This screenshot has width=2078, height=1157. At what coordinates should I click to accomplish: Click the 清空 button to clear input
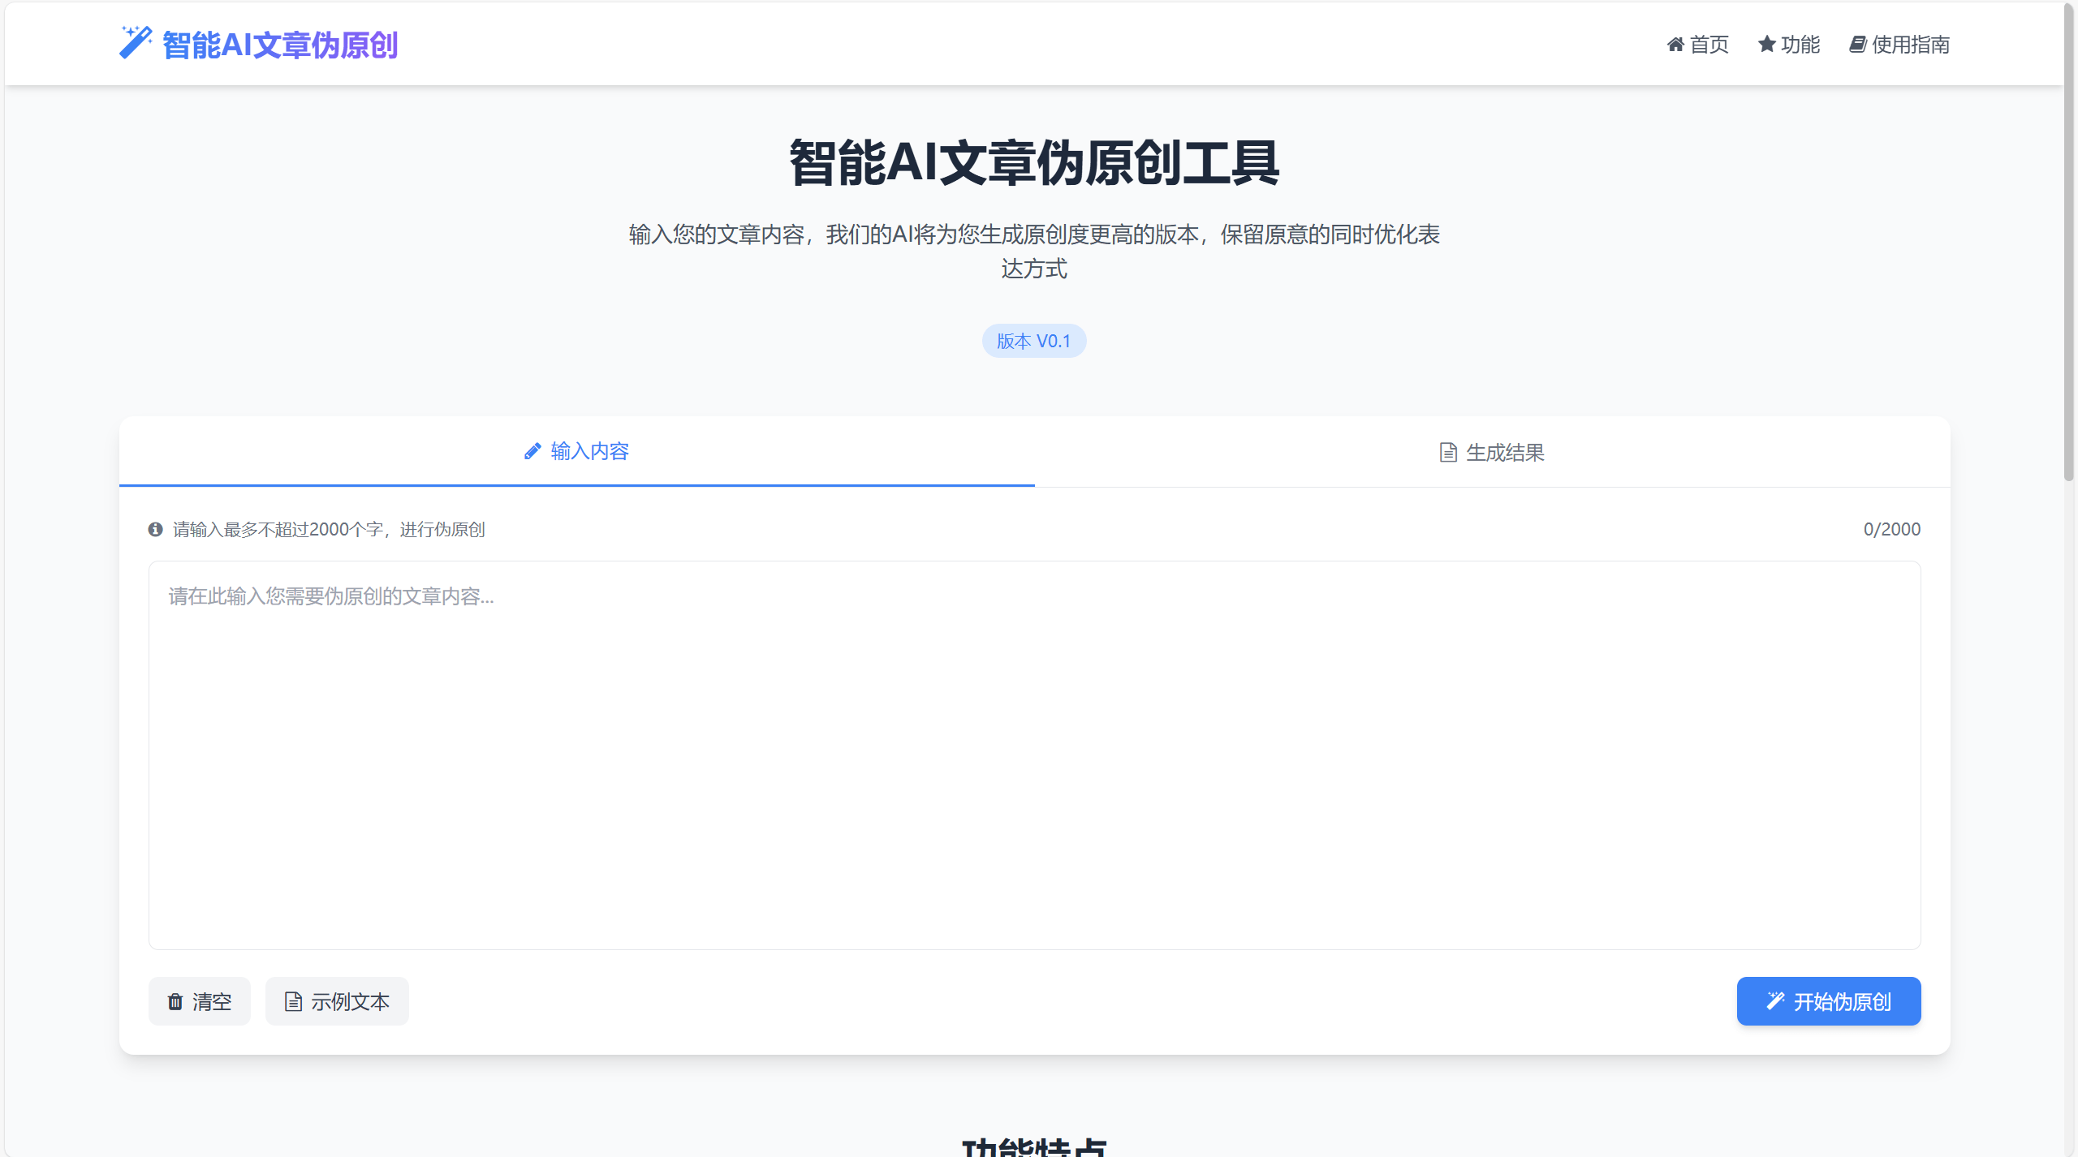[x=199, y=1001]
